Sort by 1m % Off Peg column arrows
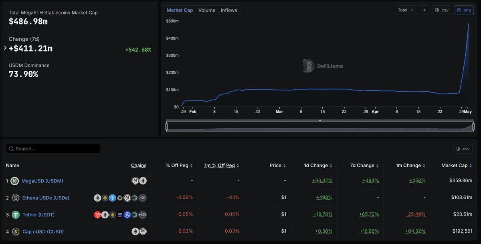 tap(238, 166)
